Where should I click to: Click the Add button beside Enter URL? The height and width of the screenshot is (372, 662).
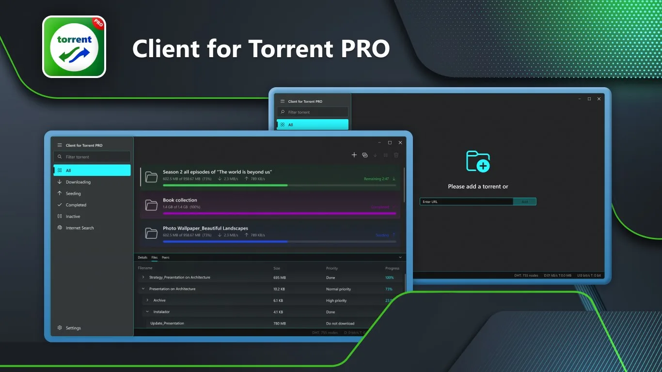pyautogui.click(x=525, y=201)
